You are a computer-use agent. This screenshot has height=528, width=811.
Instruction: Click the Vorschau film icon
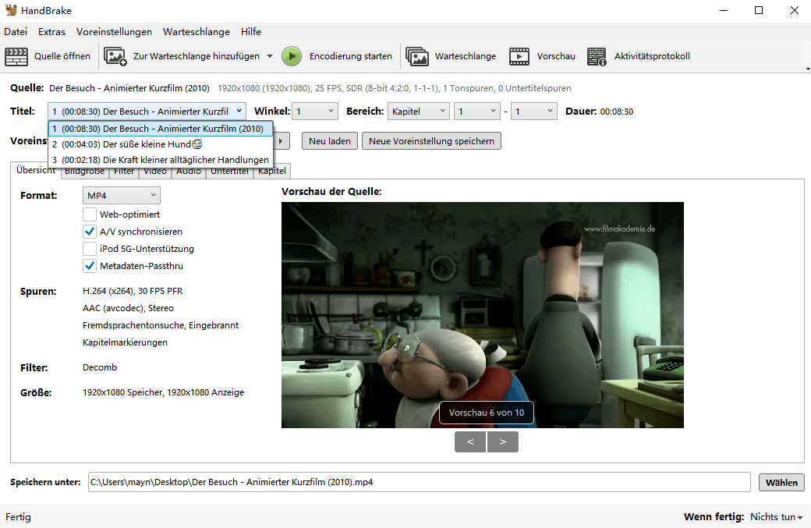pos(519,56)
